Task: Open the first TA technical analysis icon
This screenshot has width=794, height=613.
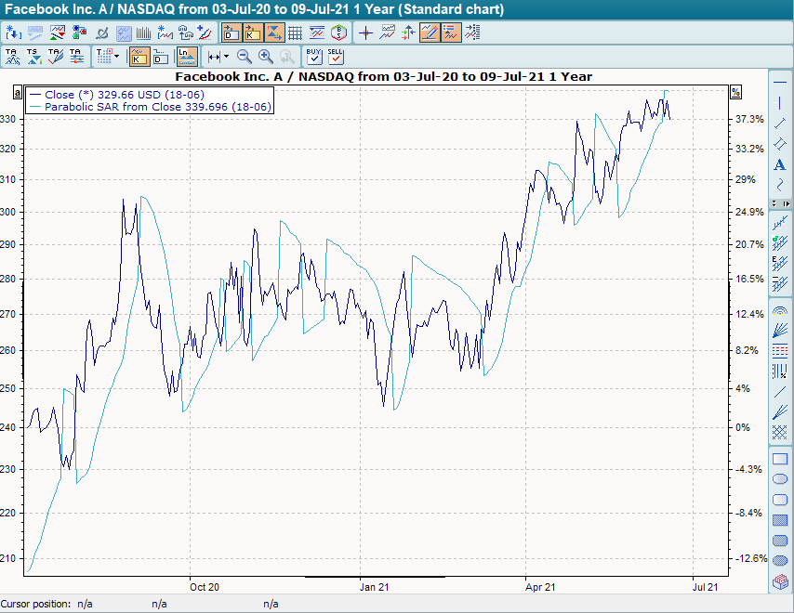Action: tap(14, 56)
